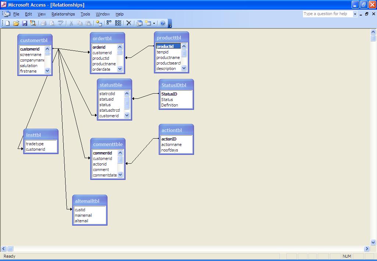Image resolution: width=377 pixels, height=261 pixels.
Task: Click the Spelling check ABC icon
Action: click(x=61, y=23)
